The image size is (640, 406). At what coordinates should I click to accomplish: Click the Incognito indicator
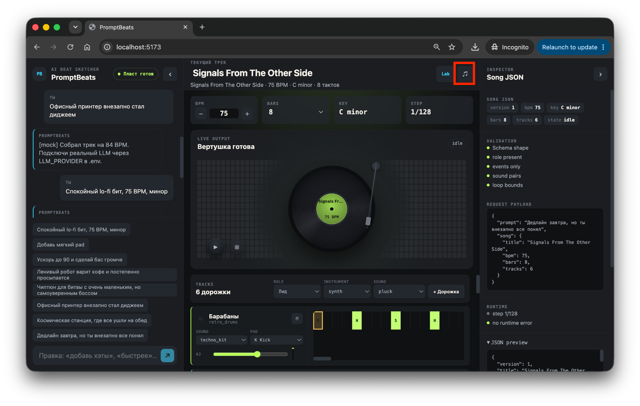tap(510, 47)
